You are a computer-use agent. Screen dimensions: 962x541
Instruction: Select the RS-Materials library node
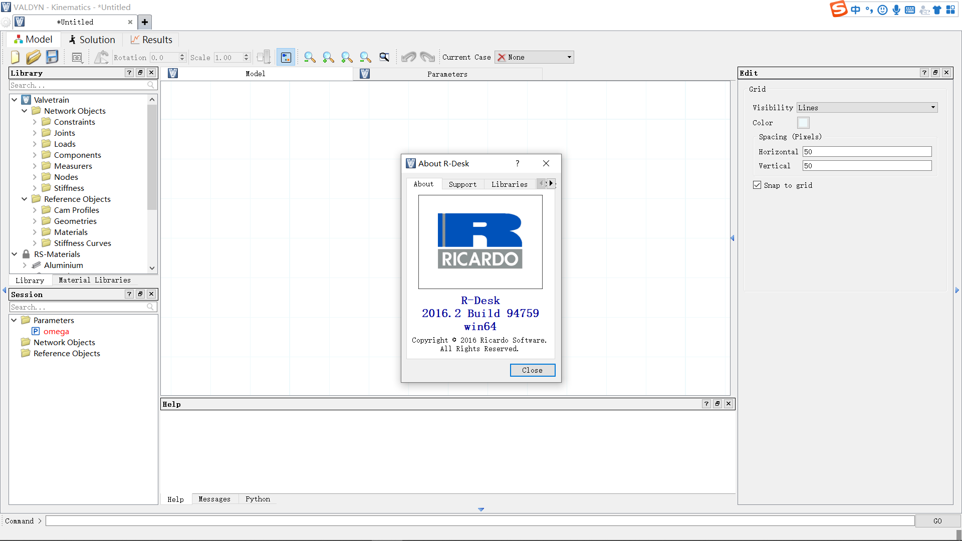pyautogui.click(x=57, y=254)
